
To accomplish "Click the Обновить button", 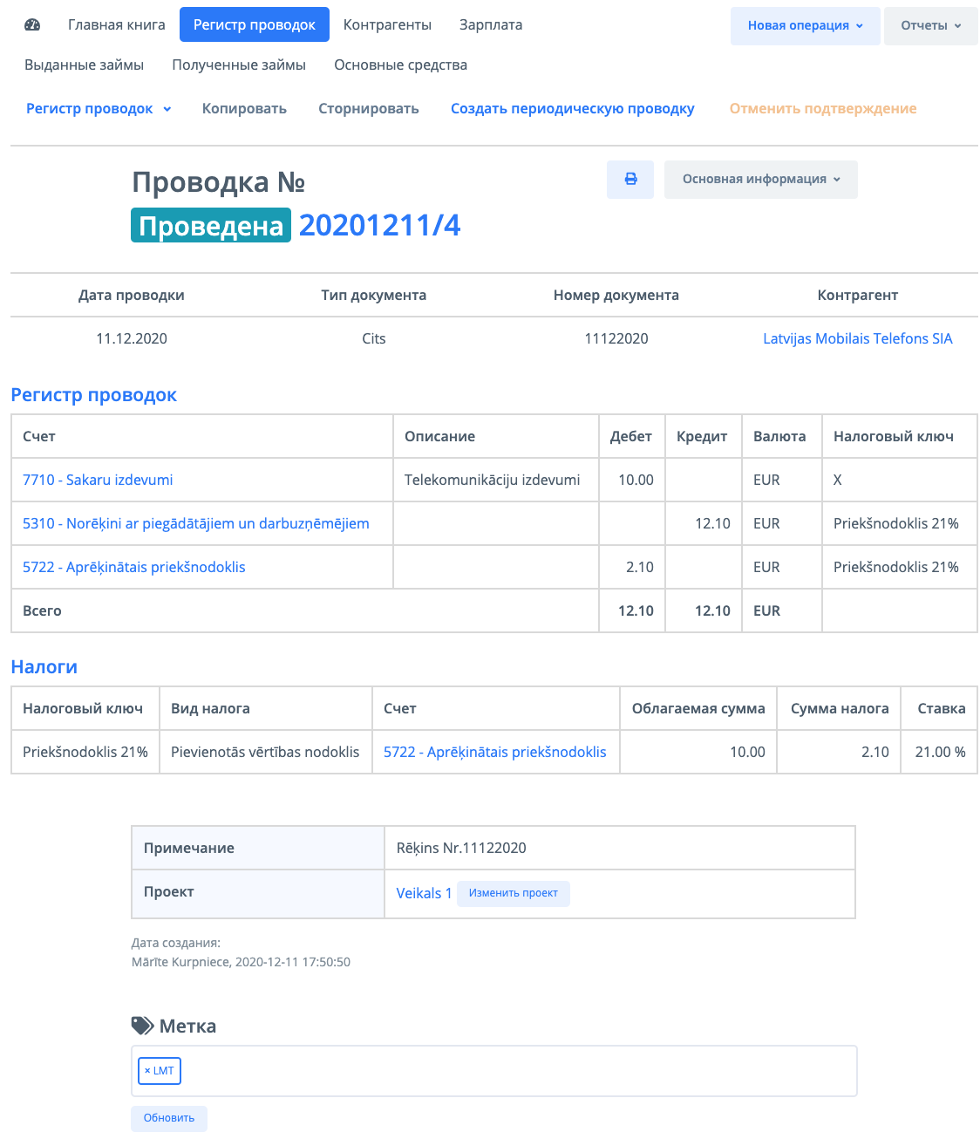I will point(169,1118).
